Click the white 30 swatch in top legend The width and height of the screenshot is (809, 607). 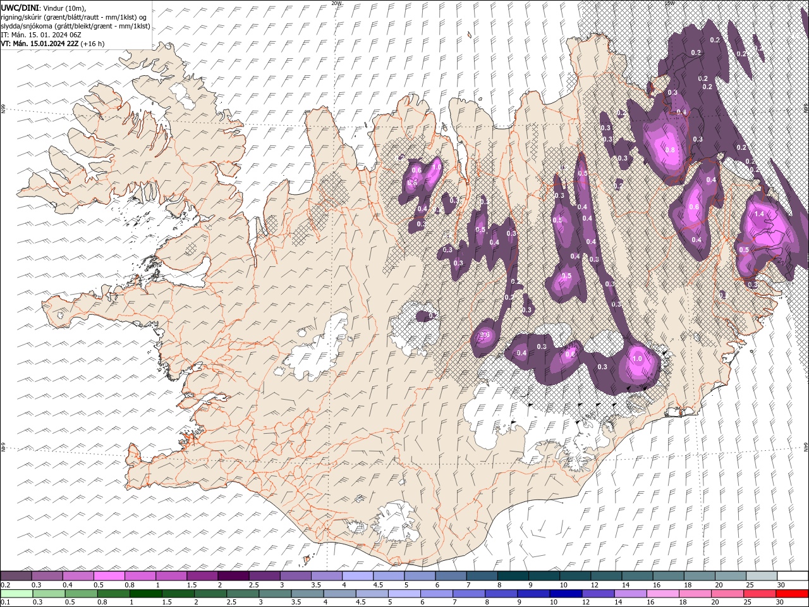pos(793,576)
